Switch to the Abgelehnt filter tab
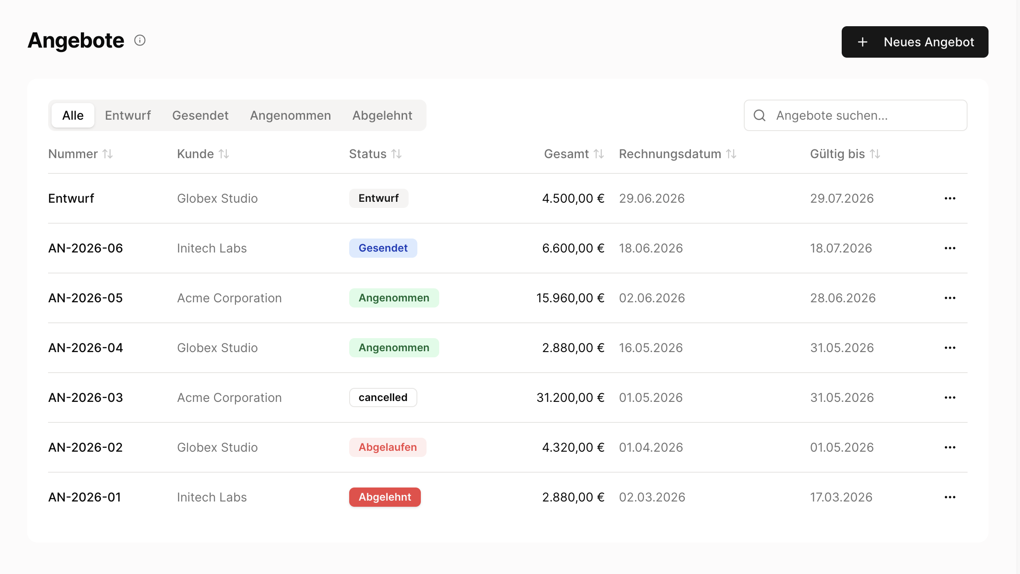The height and width of the screenshot is (574, 1020). [x=382, y=115]
